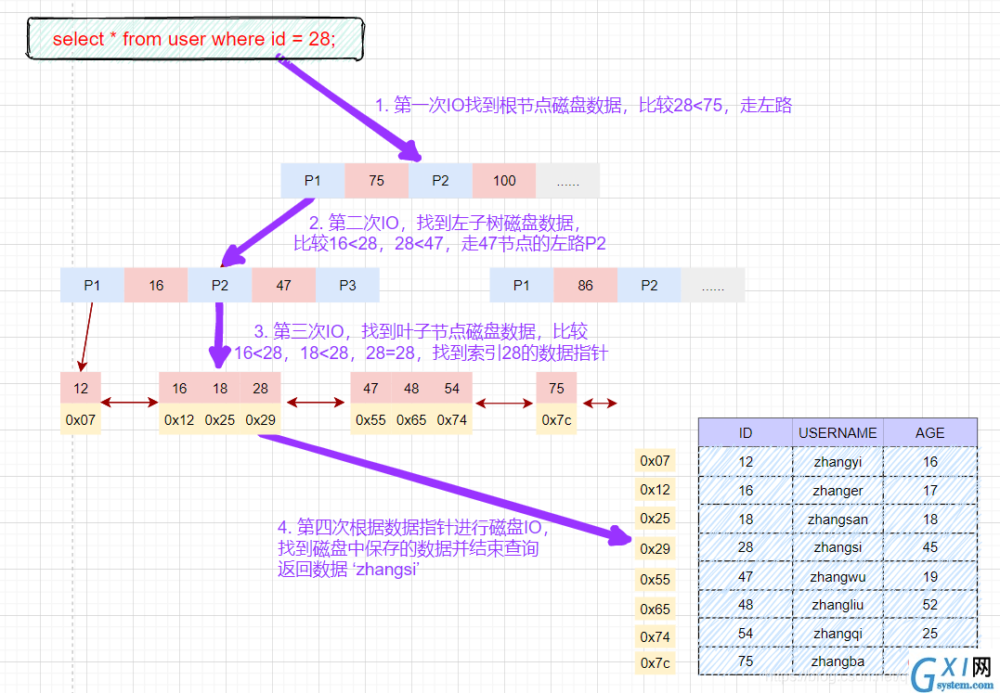Image resolution: width=1000 pixels, height=693 pixels.
Task: Select username cell zhangsi
Action: (x=838, y=547)
